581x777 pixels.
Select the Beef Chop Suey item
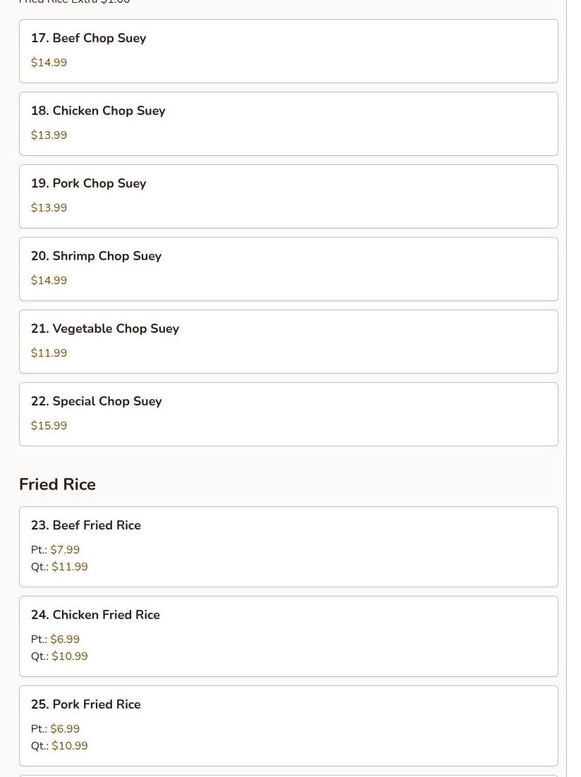[x=288, y=51]
